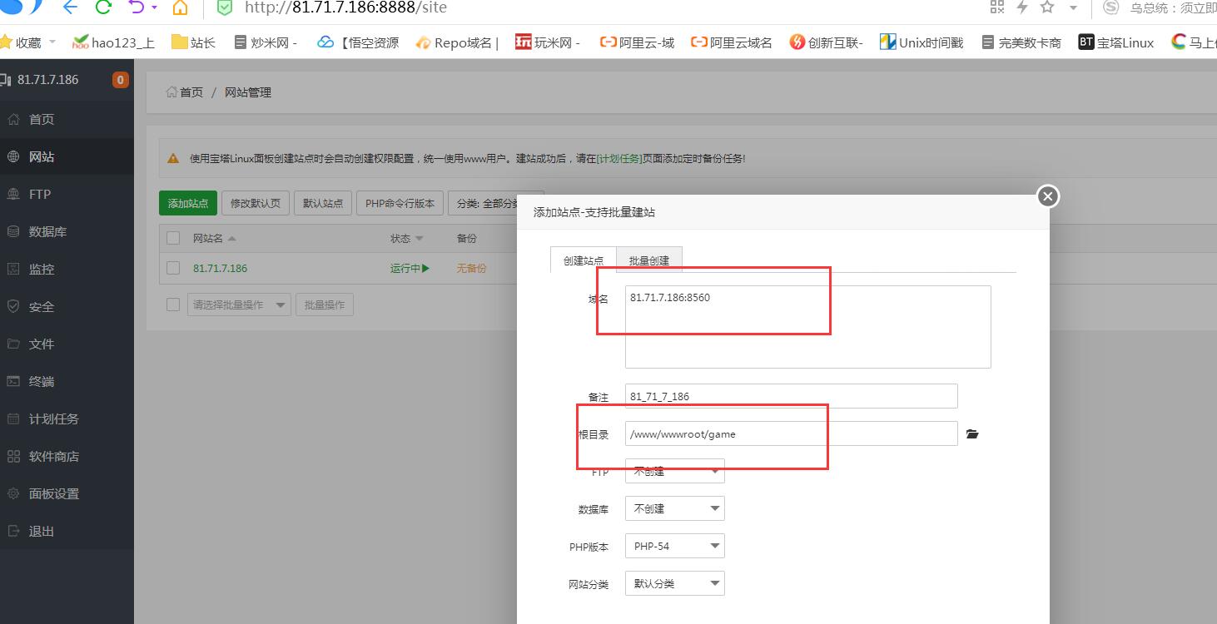Check the checkbox for site 81.71.7.186
This screenshot has width=1217, height=624.
173,268
